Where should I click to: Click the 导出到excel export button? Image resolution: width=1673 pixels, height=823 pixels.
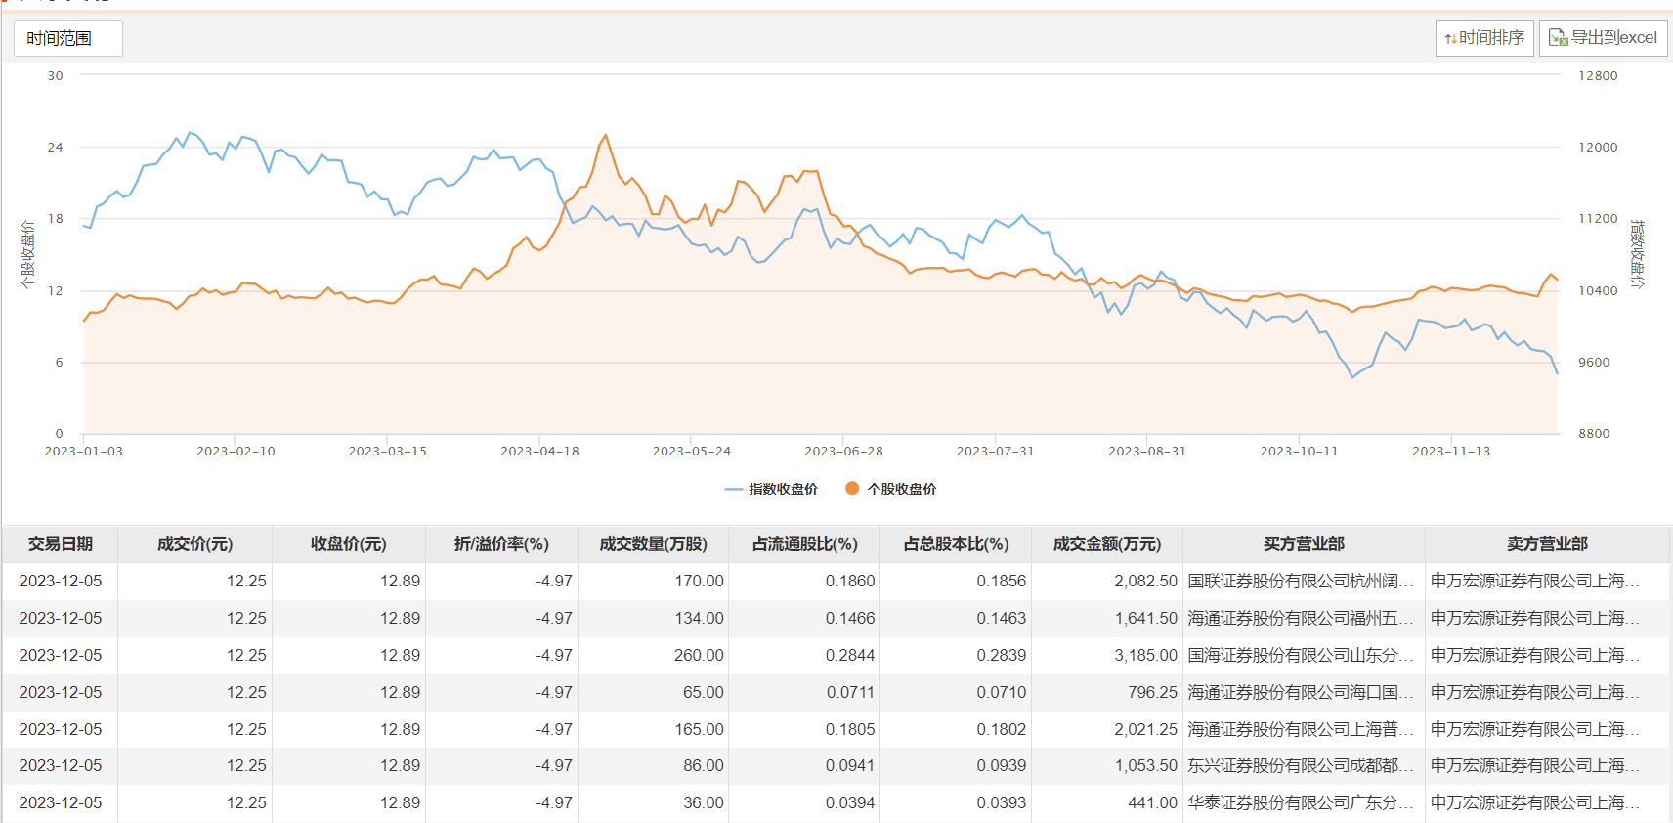pyautogui.click(x=1604, y=38)
